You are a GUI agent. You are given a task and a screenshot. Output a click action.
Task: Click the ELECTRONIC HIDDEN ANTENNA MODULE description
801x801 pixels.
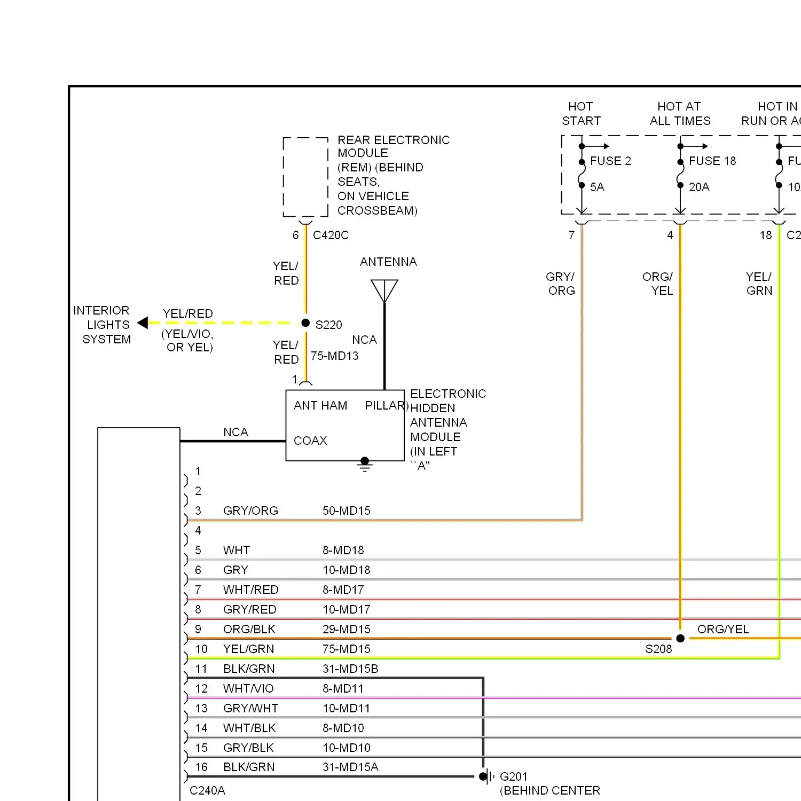(x=448, y=429)
